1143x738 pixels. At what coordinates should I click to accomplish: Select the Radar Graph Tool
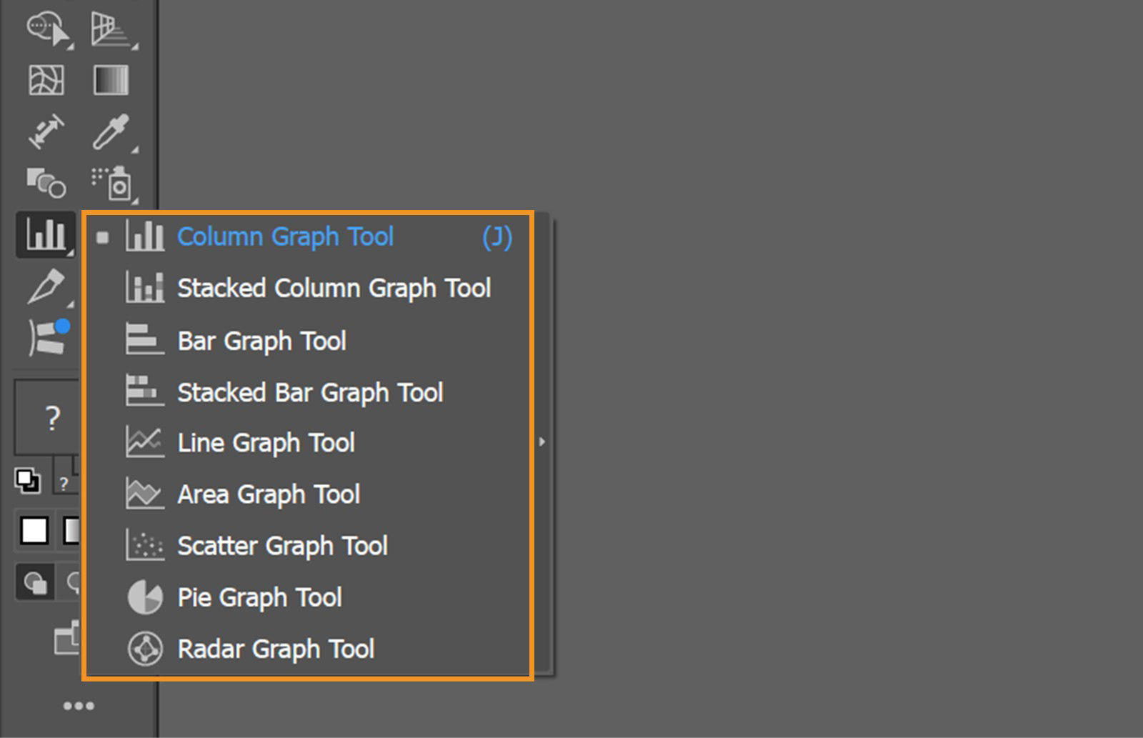[x=275, y=649]
